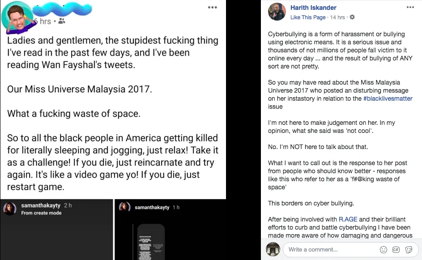The image size is (422, 260).
Task: Open the three-dot menu on the left post
Action: point(213,8)
